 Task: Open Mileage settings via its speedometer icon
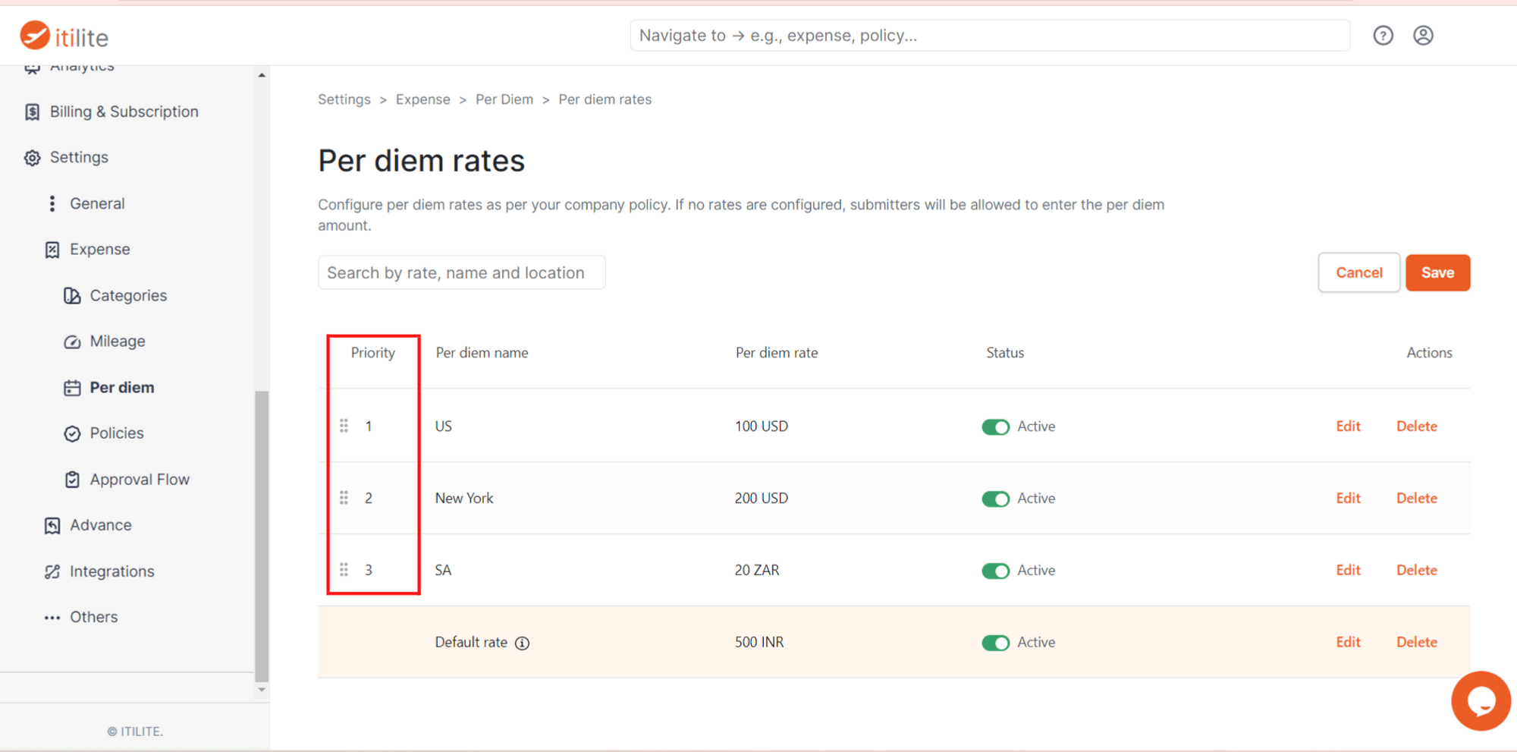(x=72, y=341)
